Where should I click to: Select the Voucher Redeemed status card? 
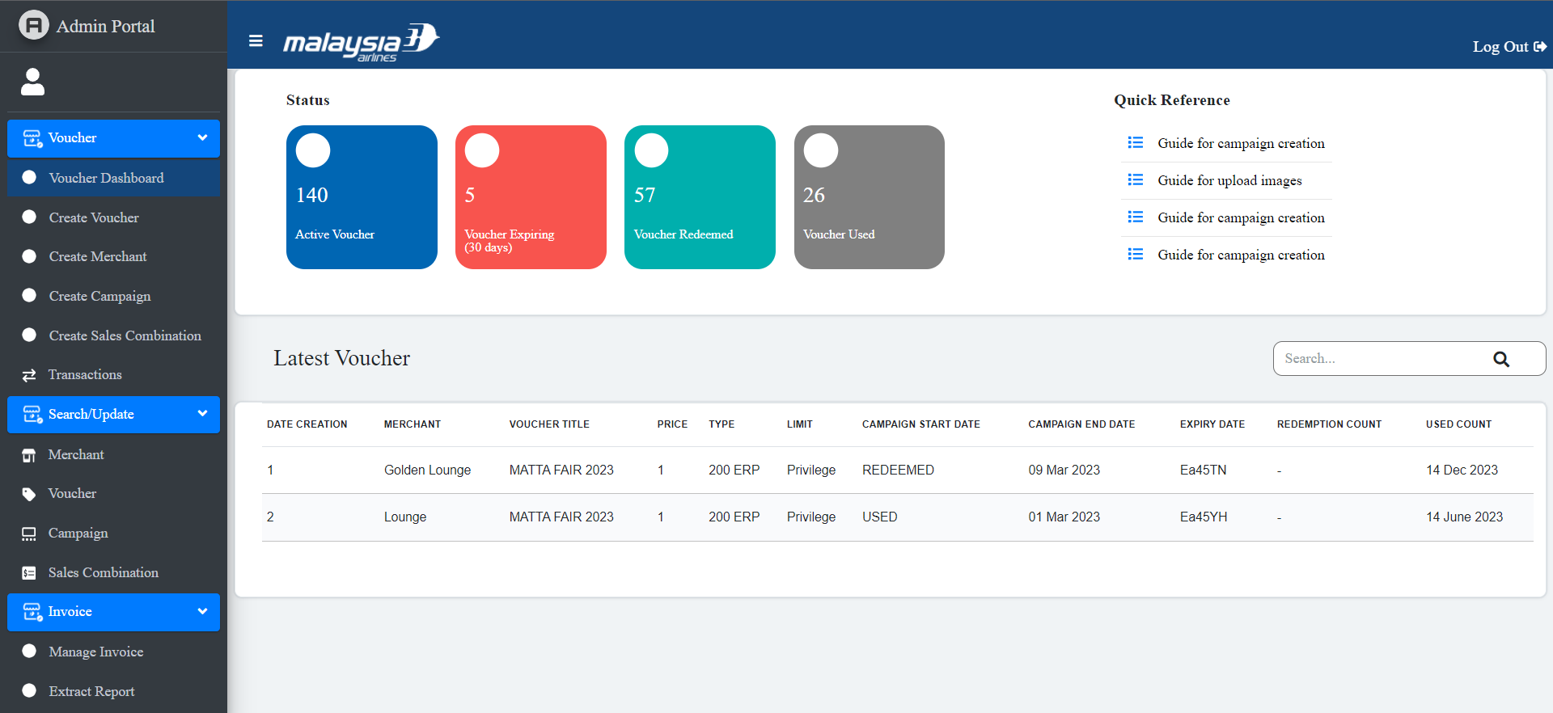point(700,197)
